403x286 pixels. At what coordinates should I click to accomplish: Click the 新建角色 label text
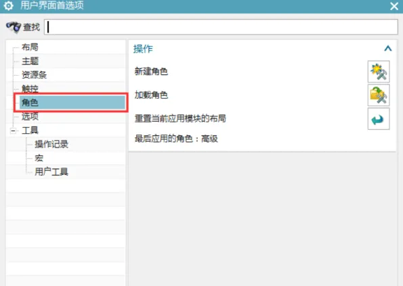point(151,71)
